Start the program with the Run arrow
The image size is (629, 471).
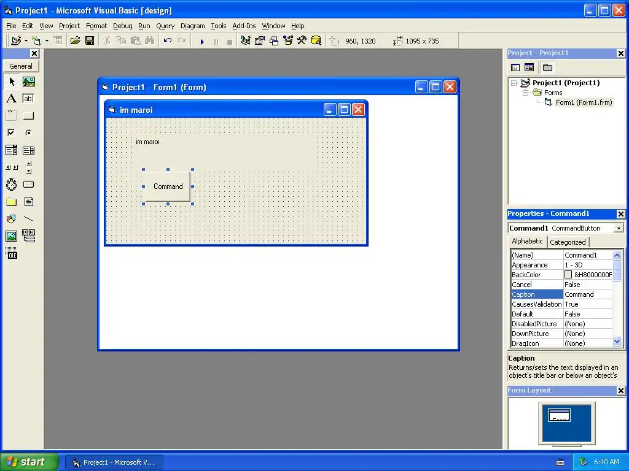click(x=201, y=41)
